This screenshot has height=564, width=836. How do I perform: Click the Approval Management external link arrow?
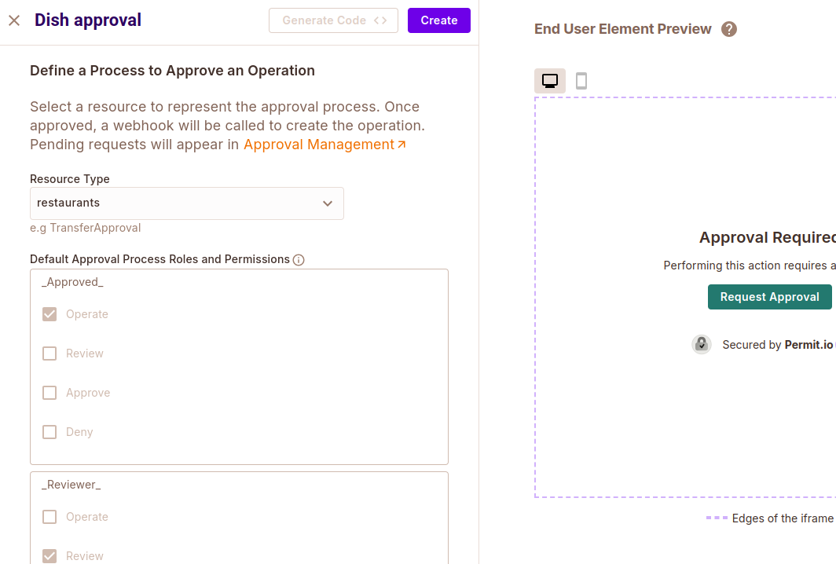click(x=402, y=145)
